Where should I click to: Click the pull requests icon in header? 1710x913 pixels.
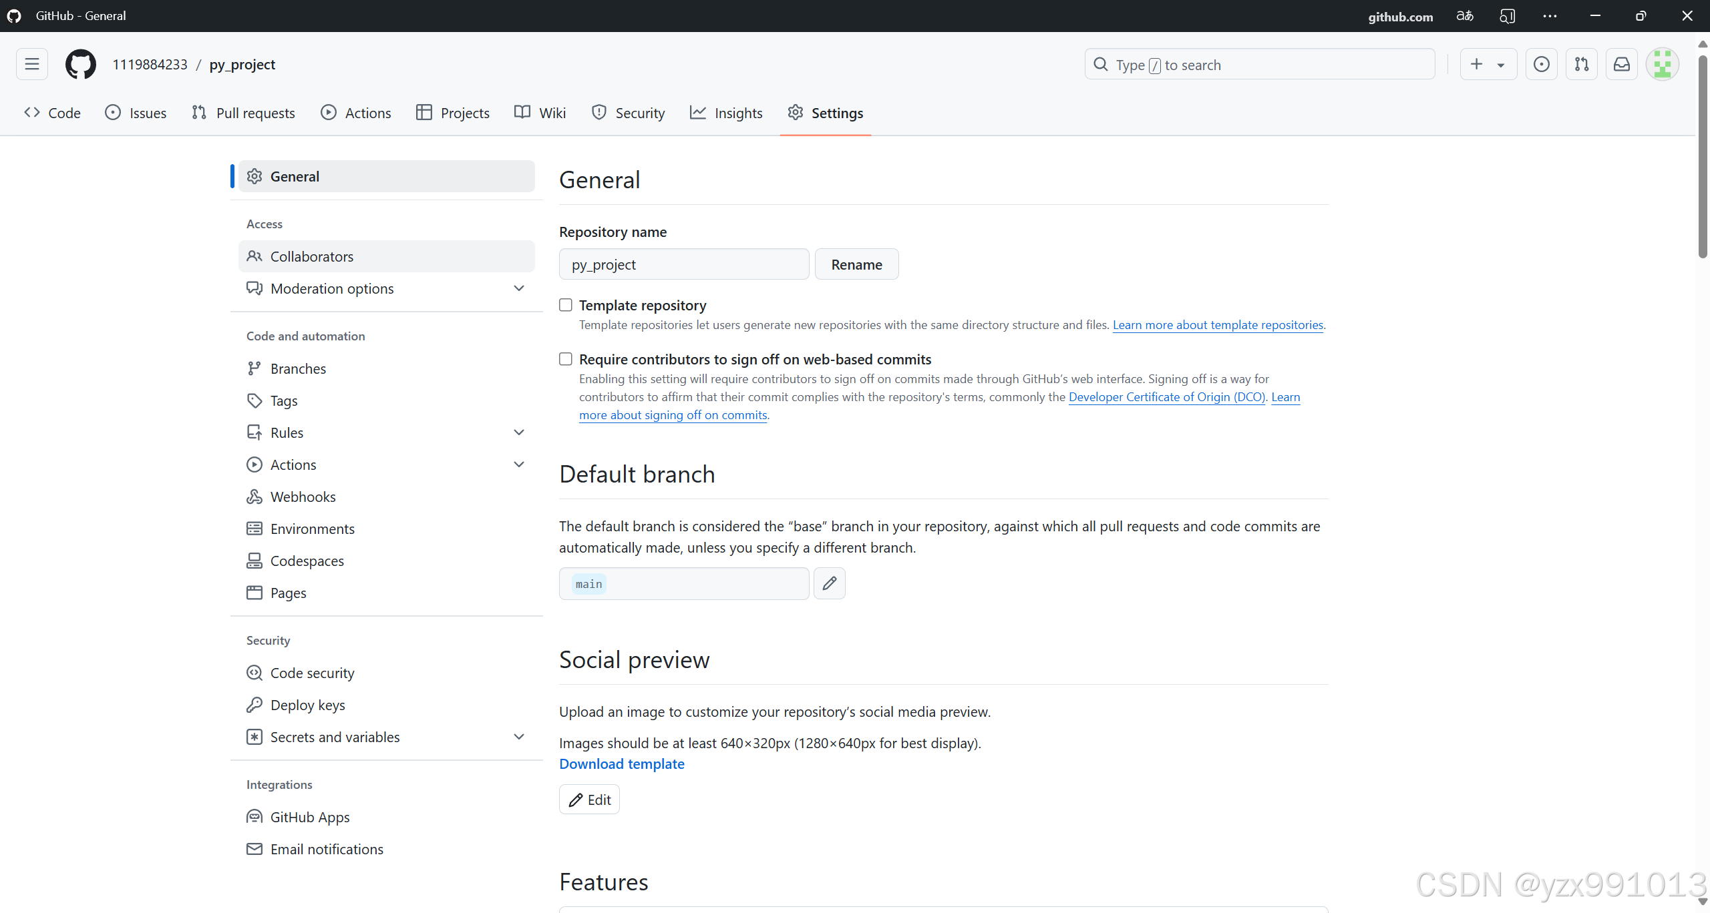click(1582, 65)
